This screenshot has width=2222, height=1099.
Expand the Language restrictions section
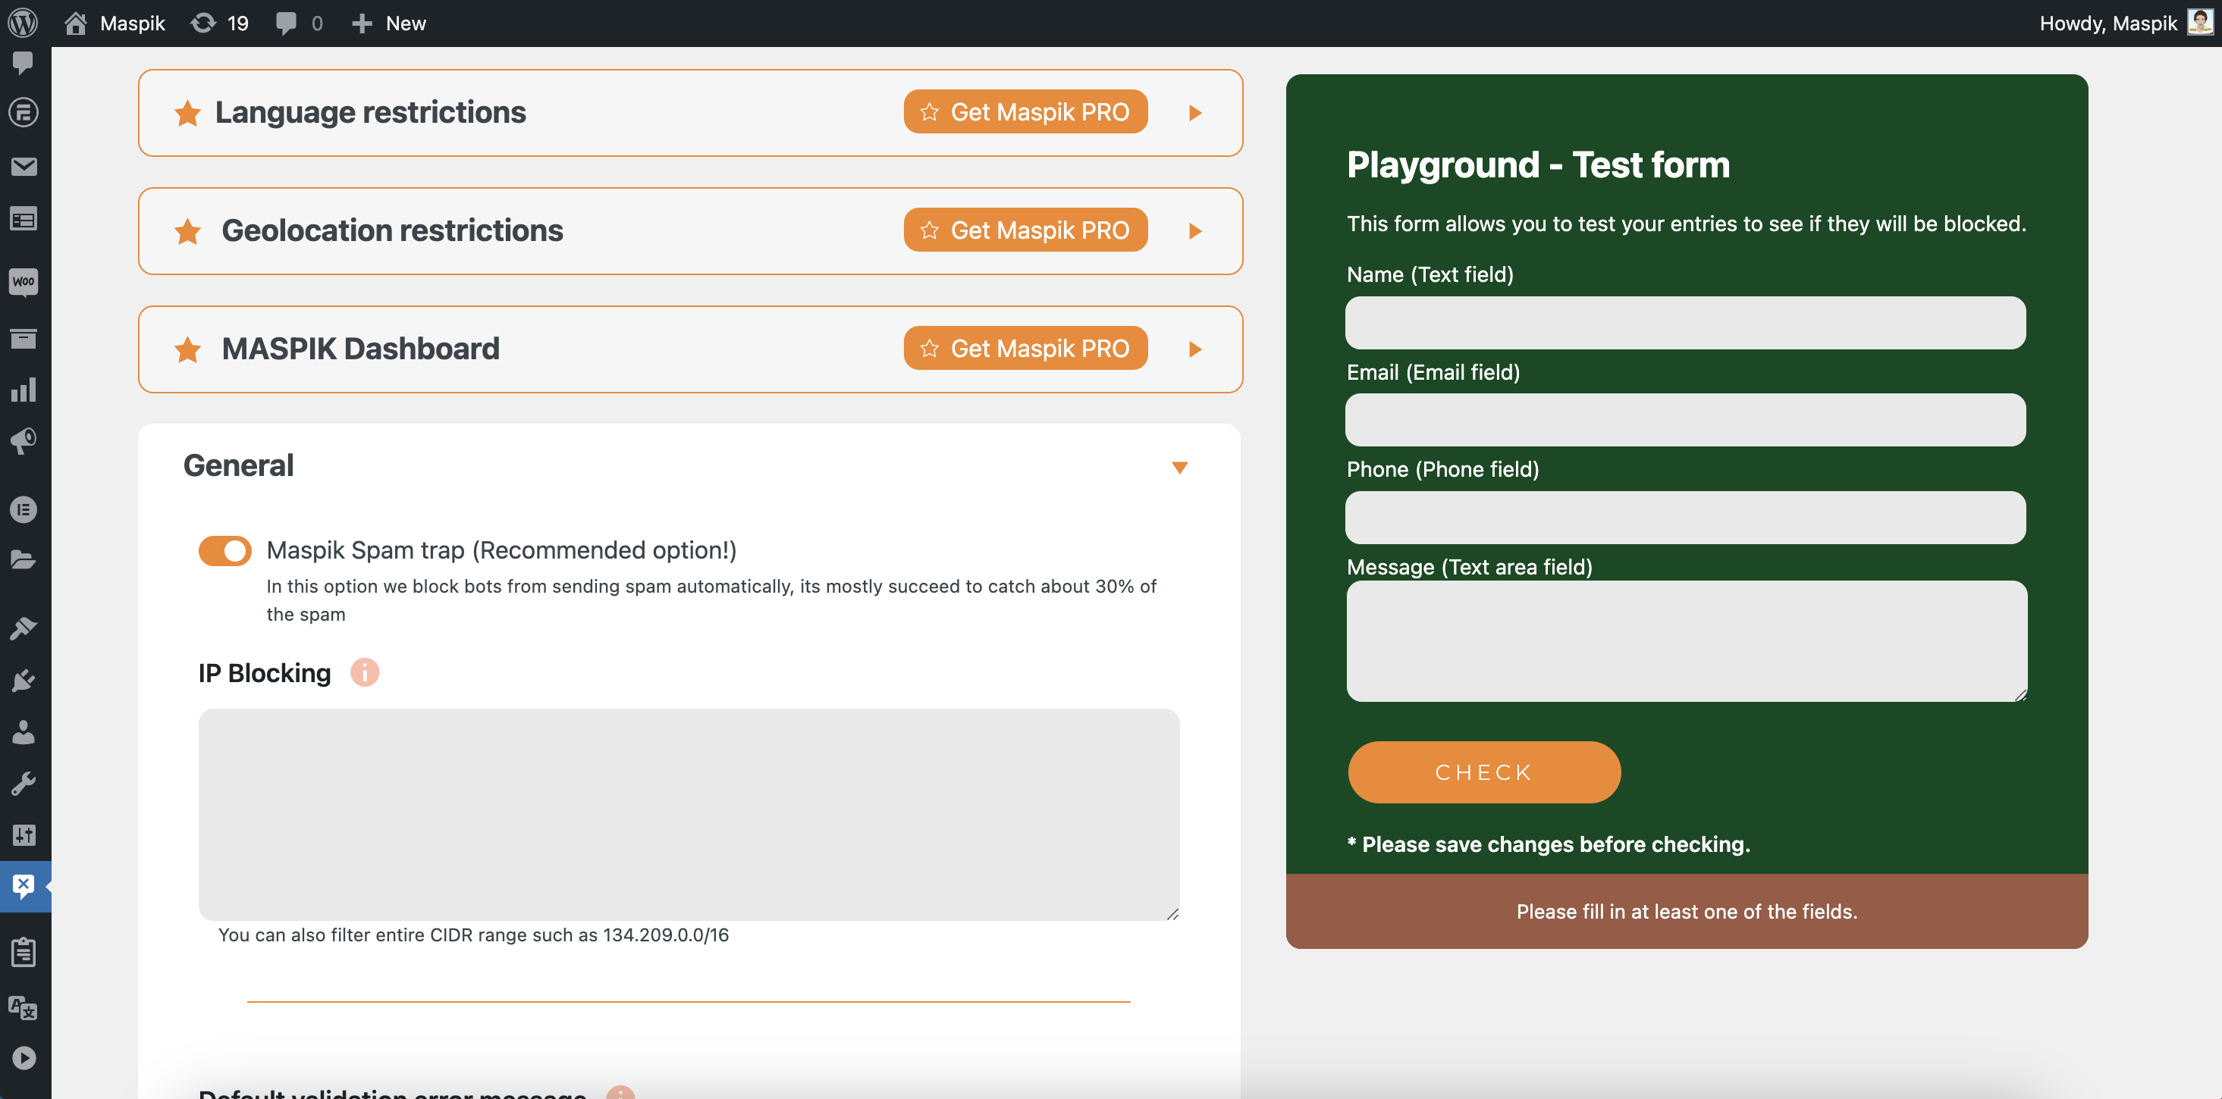pyautogui.click(x=1194, y=111)
